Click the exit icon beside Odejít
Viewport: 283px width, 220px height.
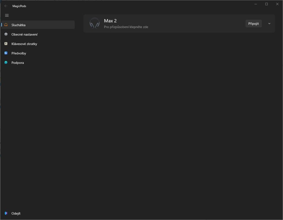pos(6,213)
